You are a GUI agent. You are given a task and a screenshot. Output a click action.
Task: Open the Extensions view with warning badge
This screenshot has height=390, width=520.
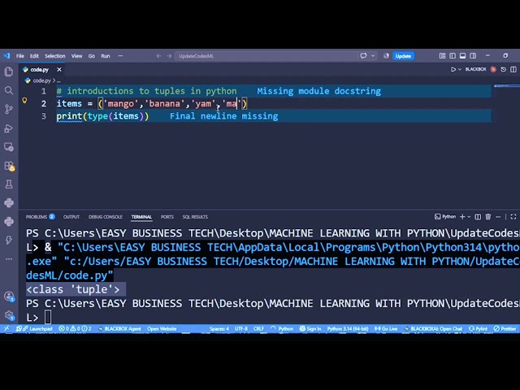9,166
